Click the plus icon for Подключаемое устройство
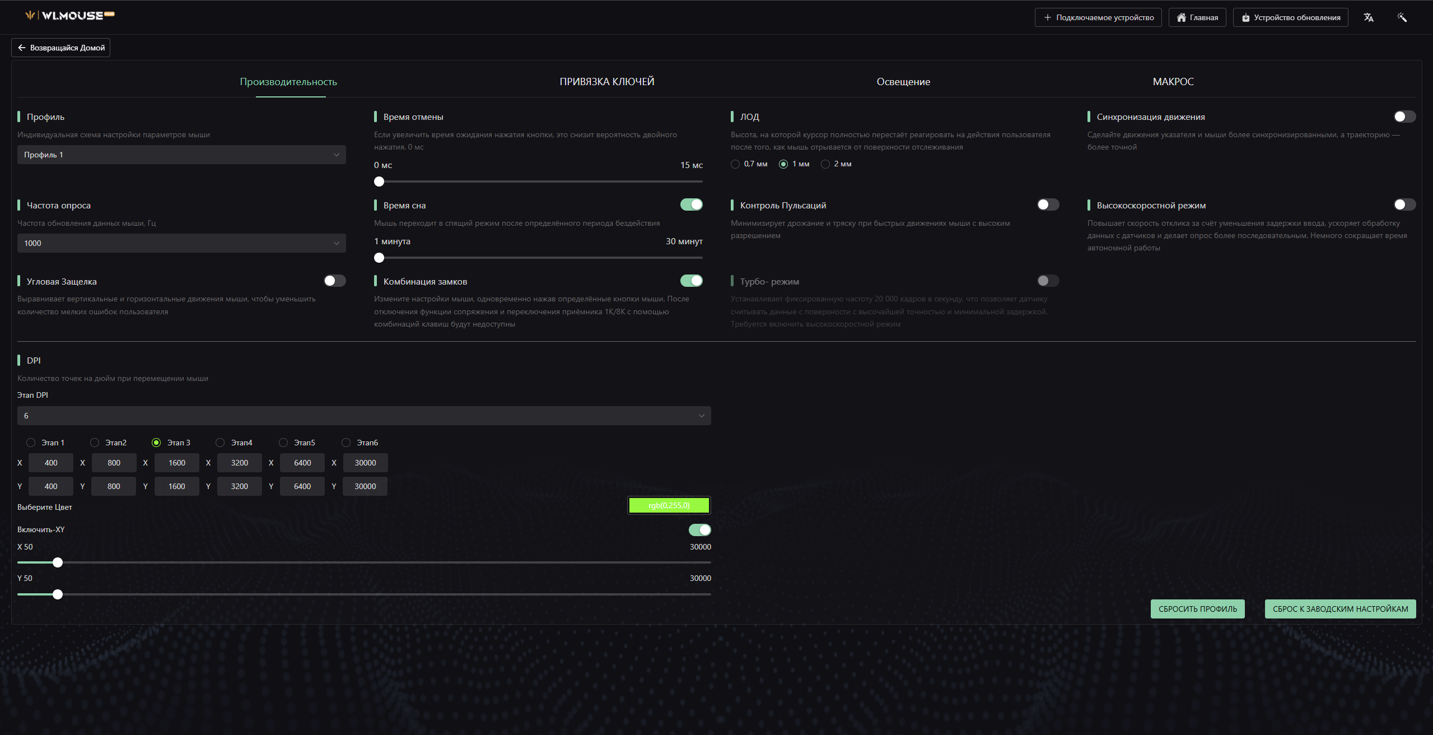The height and width of the screenshot is (735, 1433). pos(1047,17)
